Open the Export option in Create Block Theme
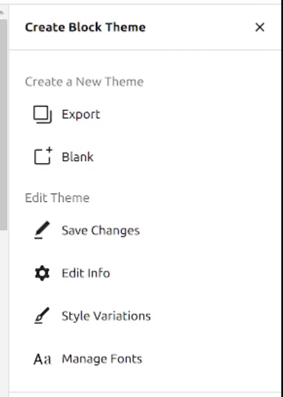 [81, 114]
